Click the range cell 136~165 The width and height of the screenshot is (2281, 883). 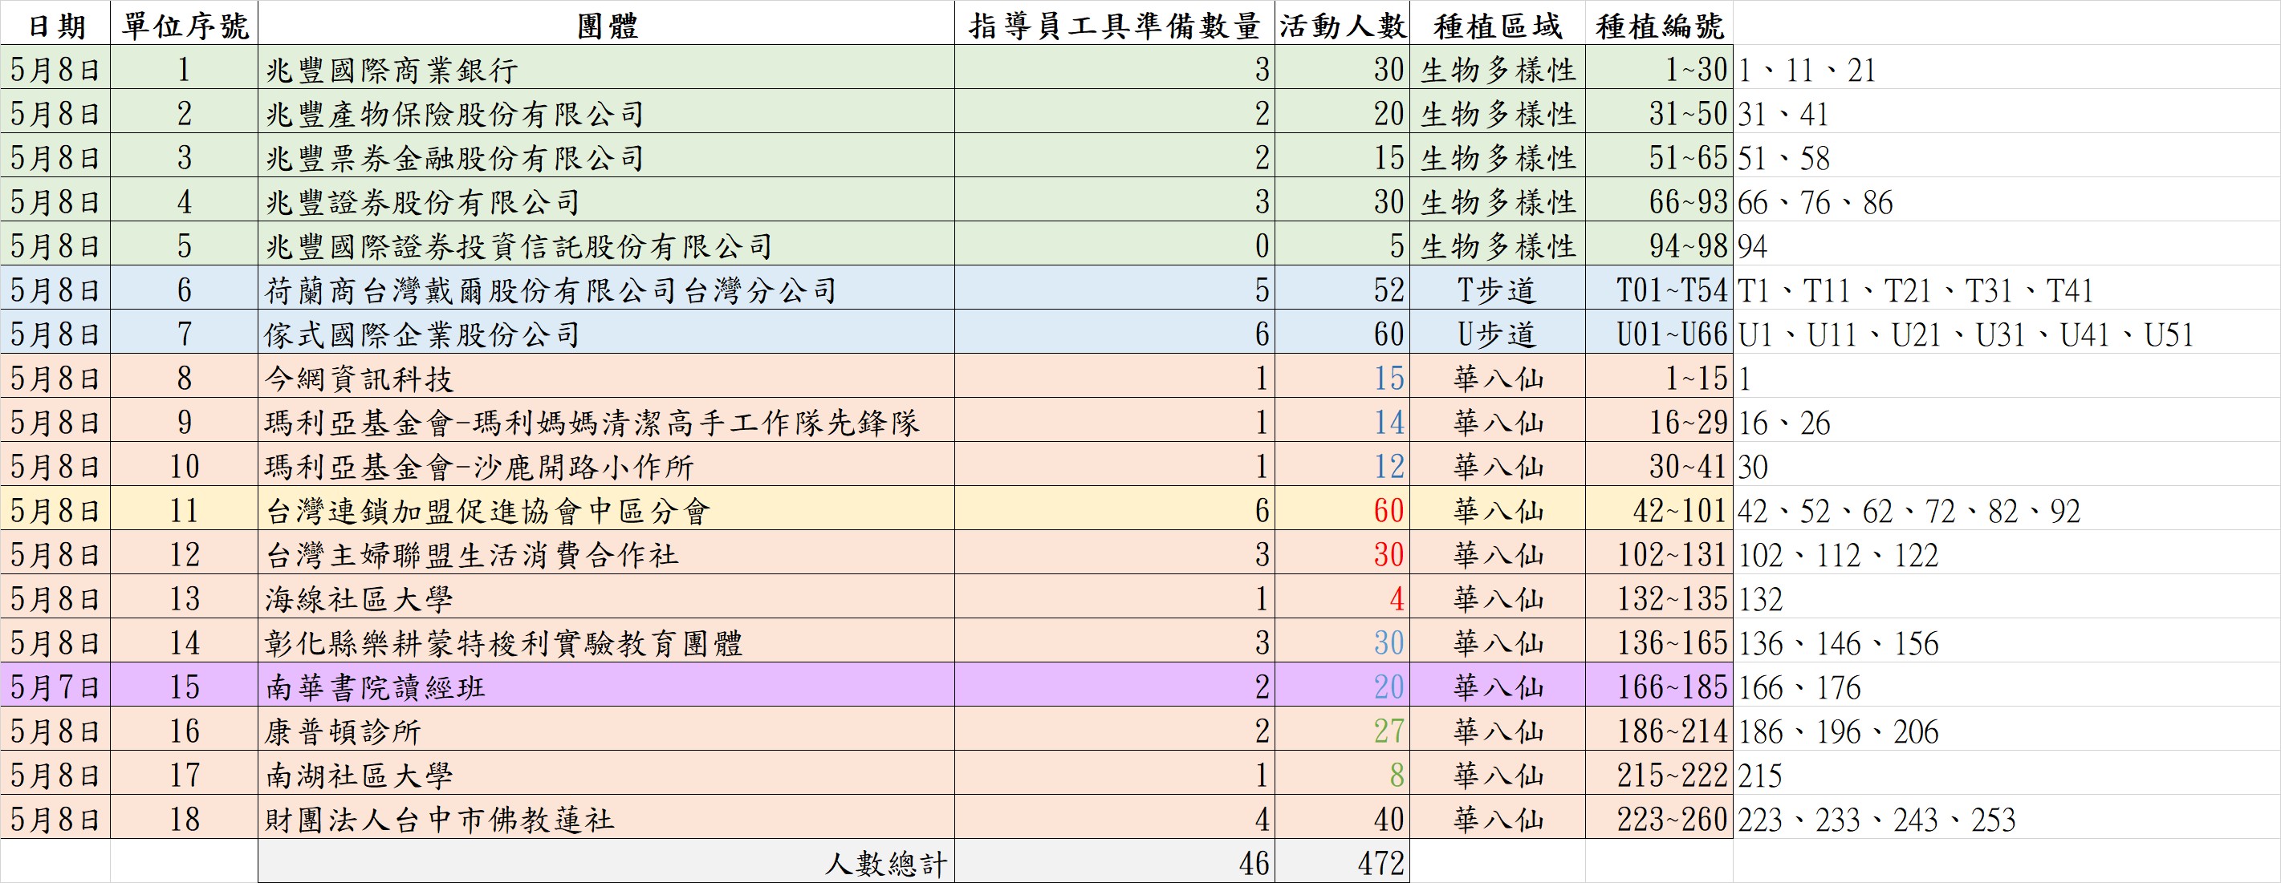pyautogui.click(x=1660, y=642)
